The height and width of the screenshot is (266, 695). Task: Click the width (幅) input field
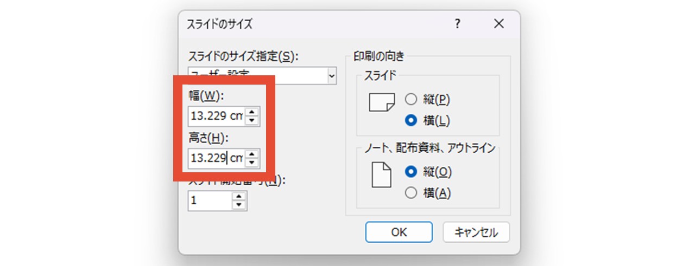click(216, 116)
